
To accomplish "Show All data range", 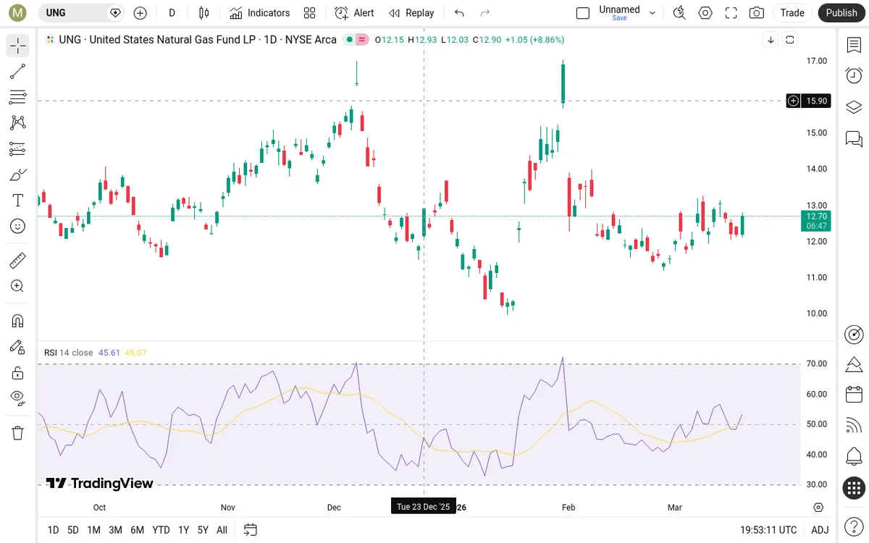I will [x=222, y=530].
